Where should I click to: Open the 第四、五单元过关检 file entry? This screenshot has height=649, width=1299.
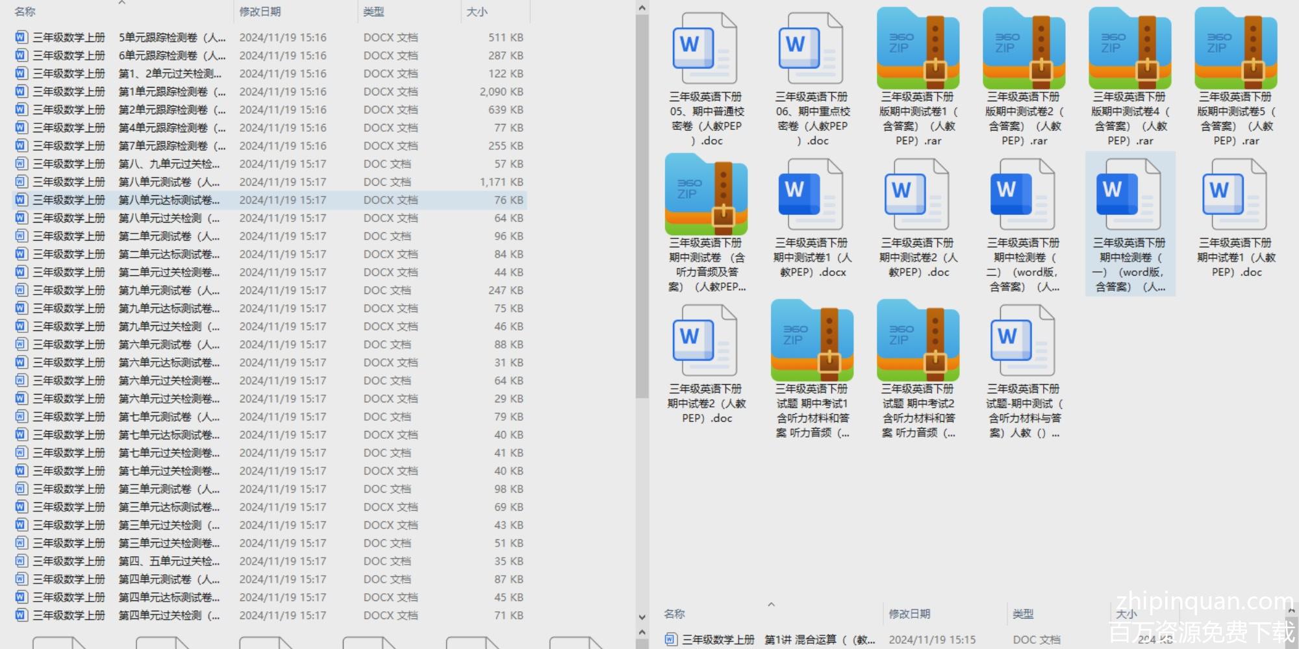169,561
